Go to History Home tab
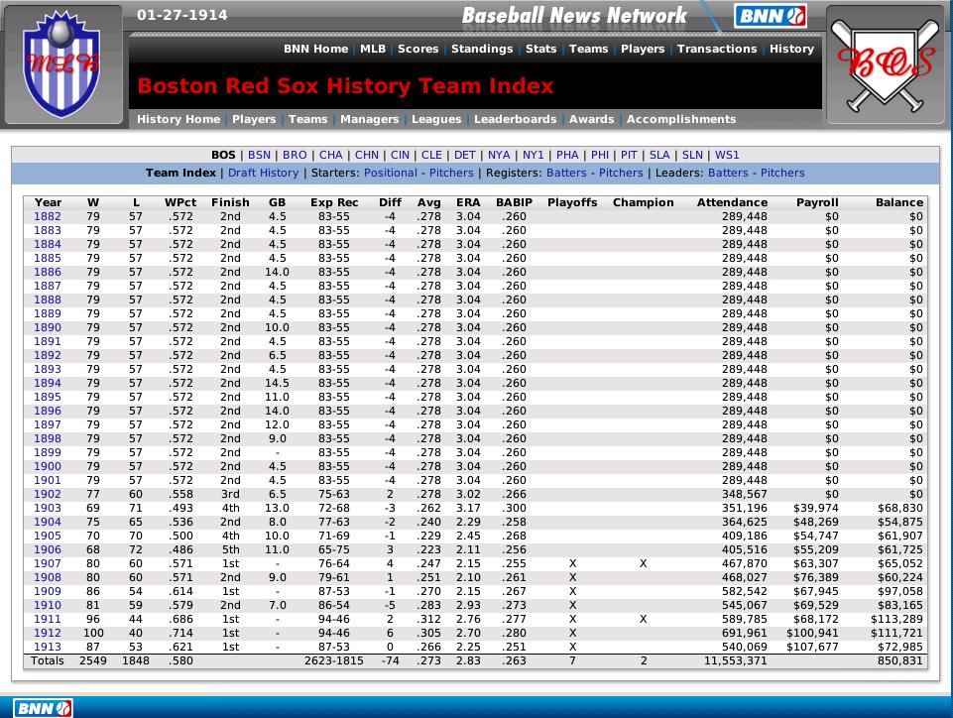This screenshot has height=718, width=953. [179, 119]
